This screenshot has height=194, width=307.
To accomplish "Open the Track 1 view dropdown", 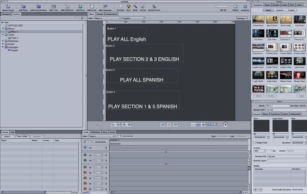I will click(x=102, y=136).
